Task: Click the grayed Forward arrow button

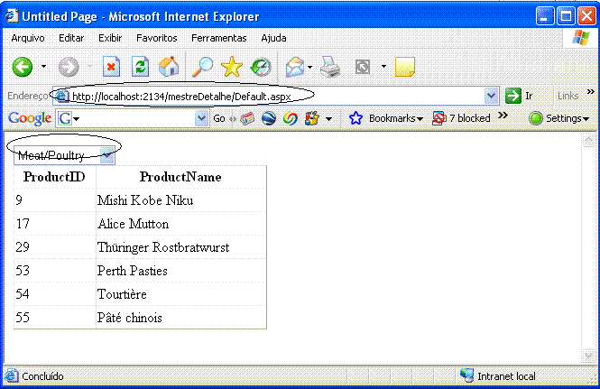Action: point(69,67)
